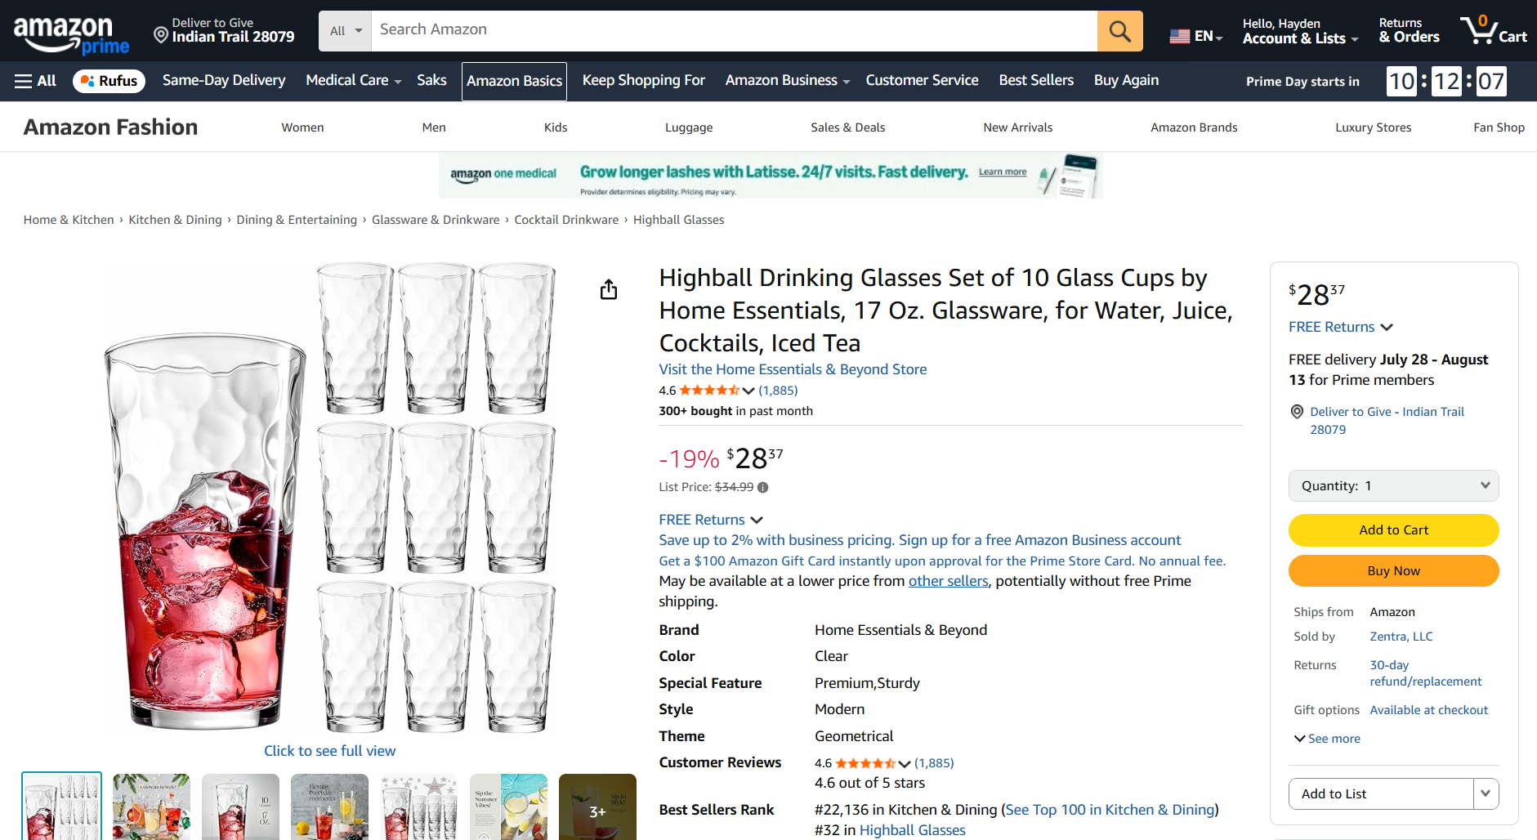Open search category All dropdown
This screenshot has width=1537, height=840.
(x=345, y=31)
